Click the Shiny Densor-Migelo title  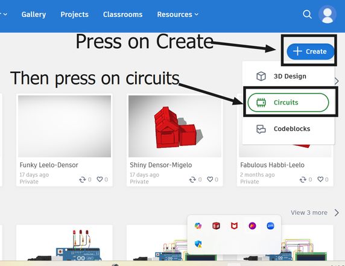coord(161,165)
